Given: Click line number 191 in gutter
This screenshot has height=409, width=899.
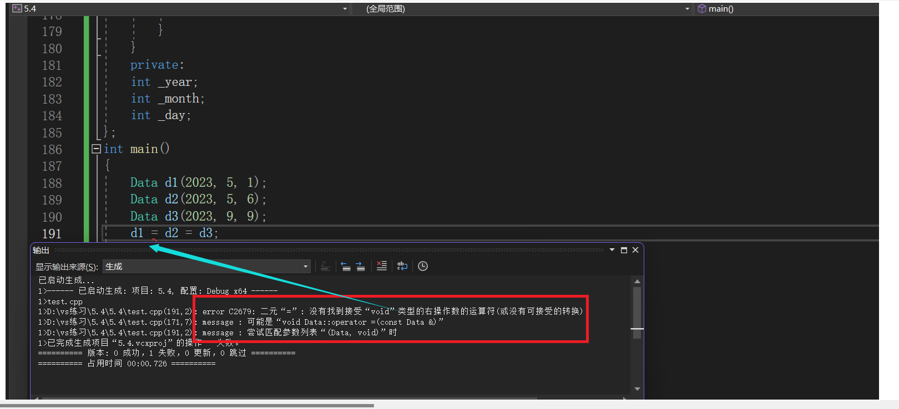Looking at the screenshot, I should (x=52, y=234).
